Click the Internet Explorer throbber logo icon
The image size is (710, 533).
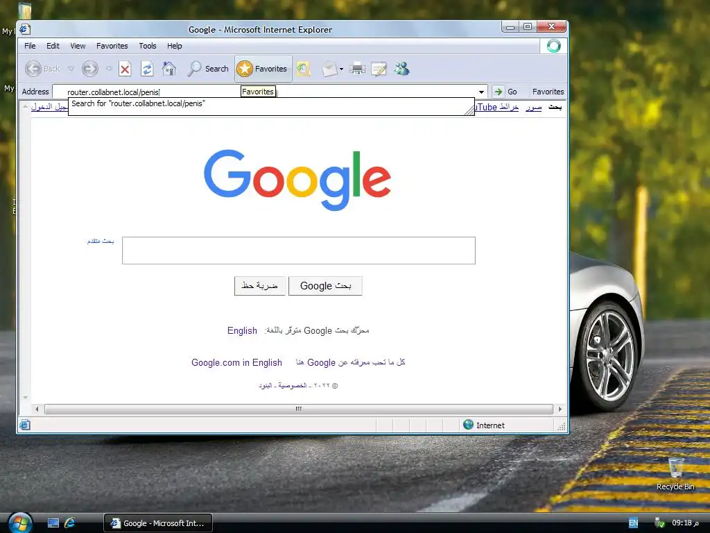pos(553,46)
